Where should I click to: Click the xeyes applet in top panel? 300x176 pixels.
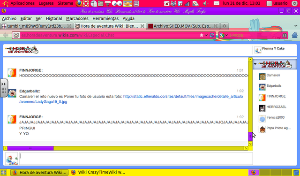coord(117,3)
